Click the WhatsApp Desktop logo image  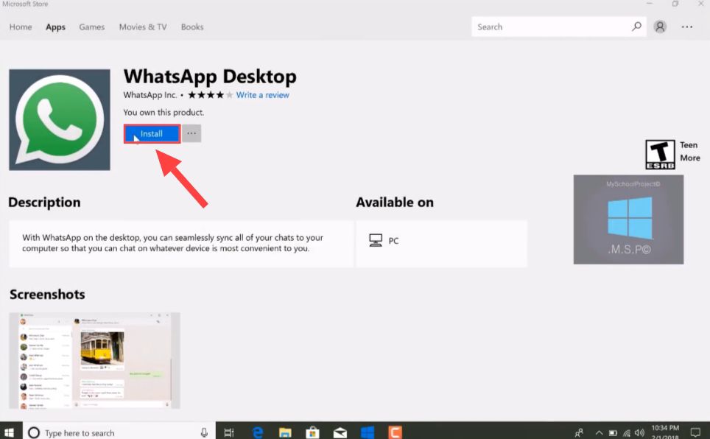pyautogui.click(x=60, y=120)
